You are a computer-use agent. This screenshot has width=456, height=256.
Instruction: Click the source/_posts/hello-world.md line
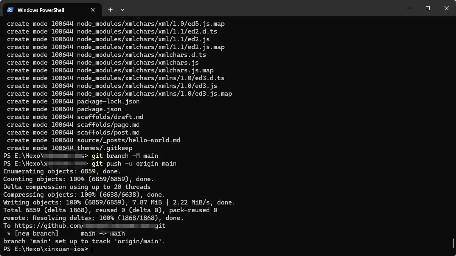128,140
